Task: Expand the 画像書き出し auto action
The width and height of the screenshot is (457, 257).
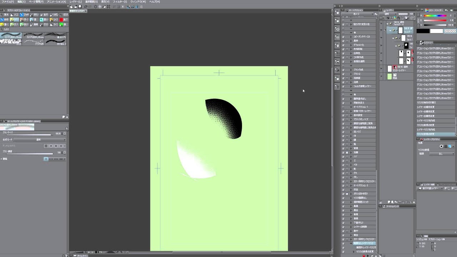Action: point(351,99)
